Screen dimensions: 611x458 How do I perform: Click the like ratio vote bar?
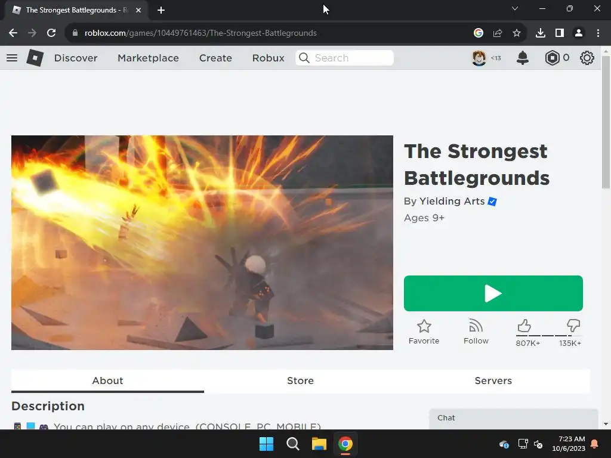click(549, 335)
